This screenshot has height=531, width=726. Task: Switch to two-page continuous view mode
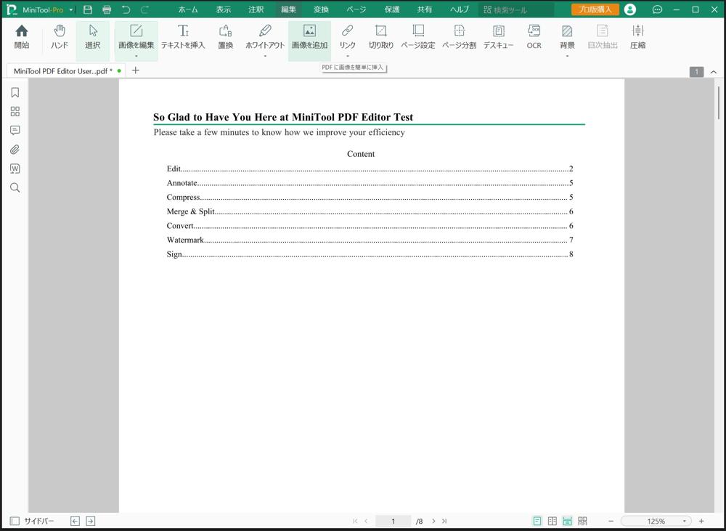582,522
